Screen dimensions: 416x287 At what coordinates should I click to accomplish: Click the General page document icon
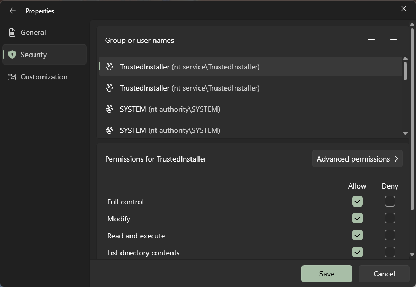tap(12, 32)
